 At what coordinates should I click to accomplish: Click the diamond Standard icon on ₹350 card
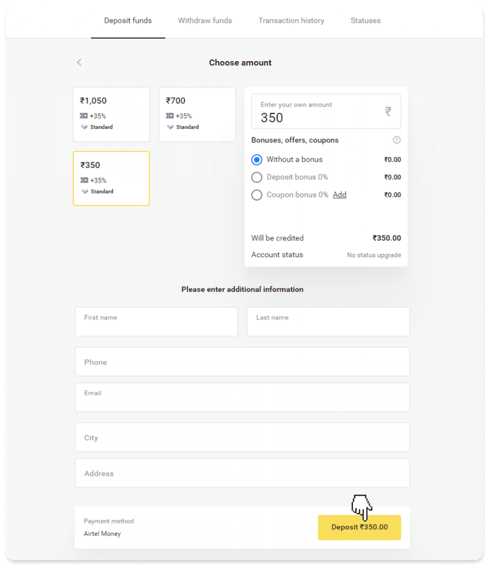coord(84,192)
